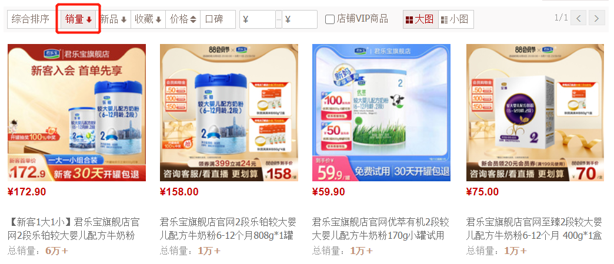This screenshot has height=264, width=614.
Task: Open the 至臻2段 400g*1盒 title link
Action: tap(534, 229)
